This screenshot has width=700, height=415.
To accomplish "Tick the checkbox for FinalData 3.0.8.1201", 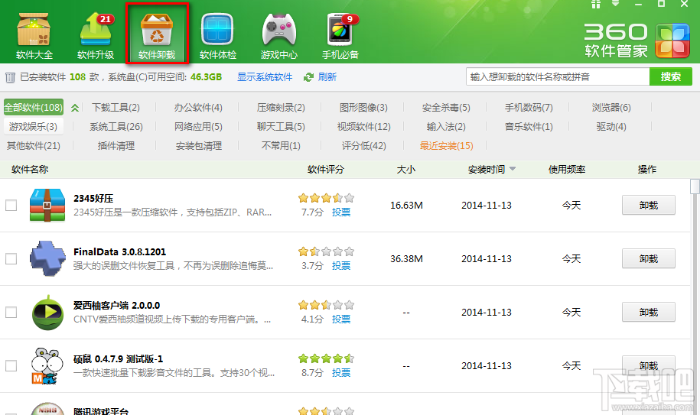I will [x=11, y=259].
